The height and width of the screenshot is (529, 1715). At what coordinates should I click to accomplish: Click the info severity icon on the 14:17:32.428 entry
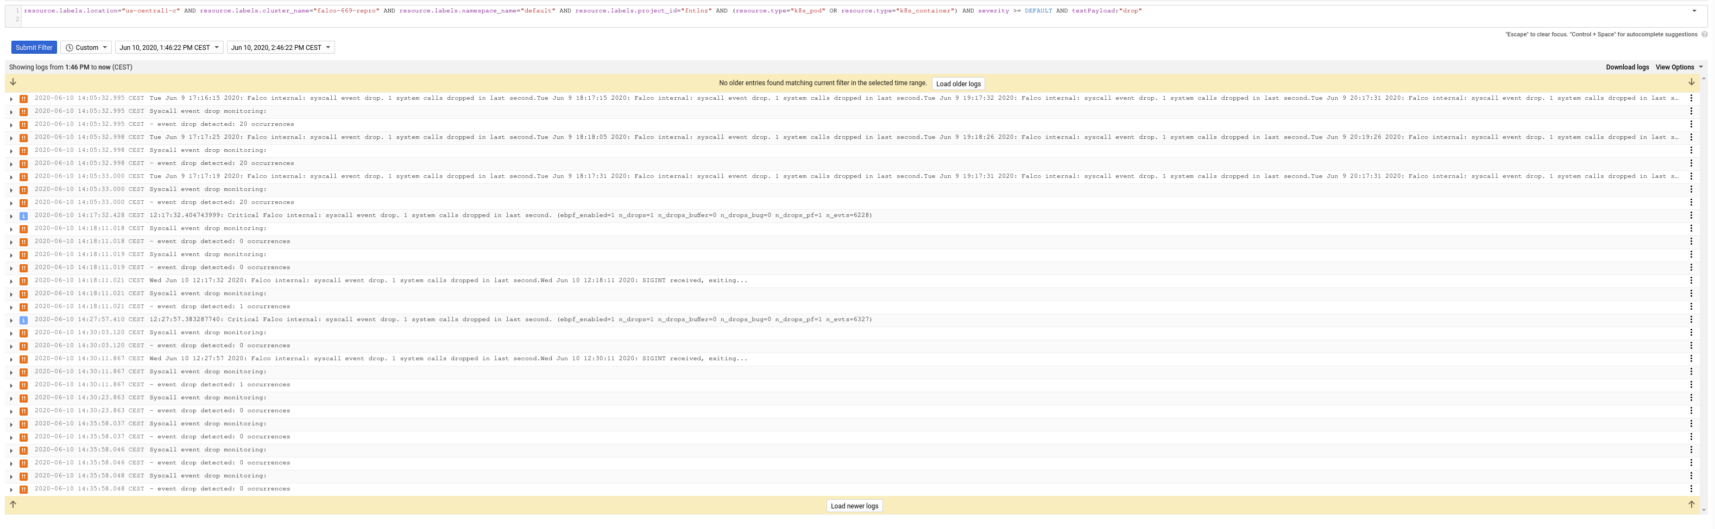tap(23, 216)
